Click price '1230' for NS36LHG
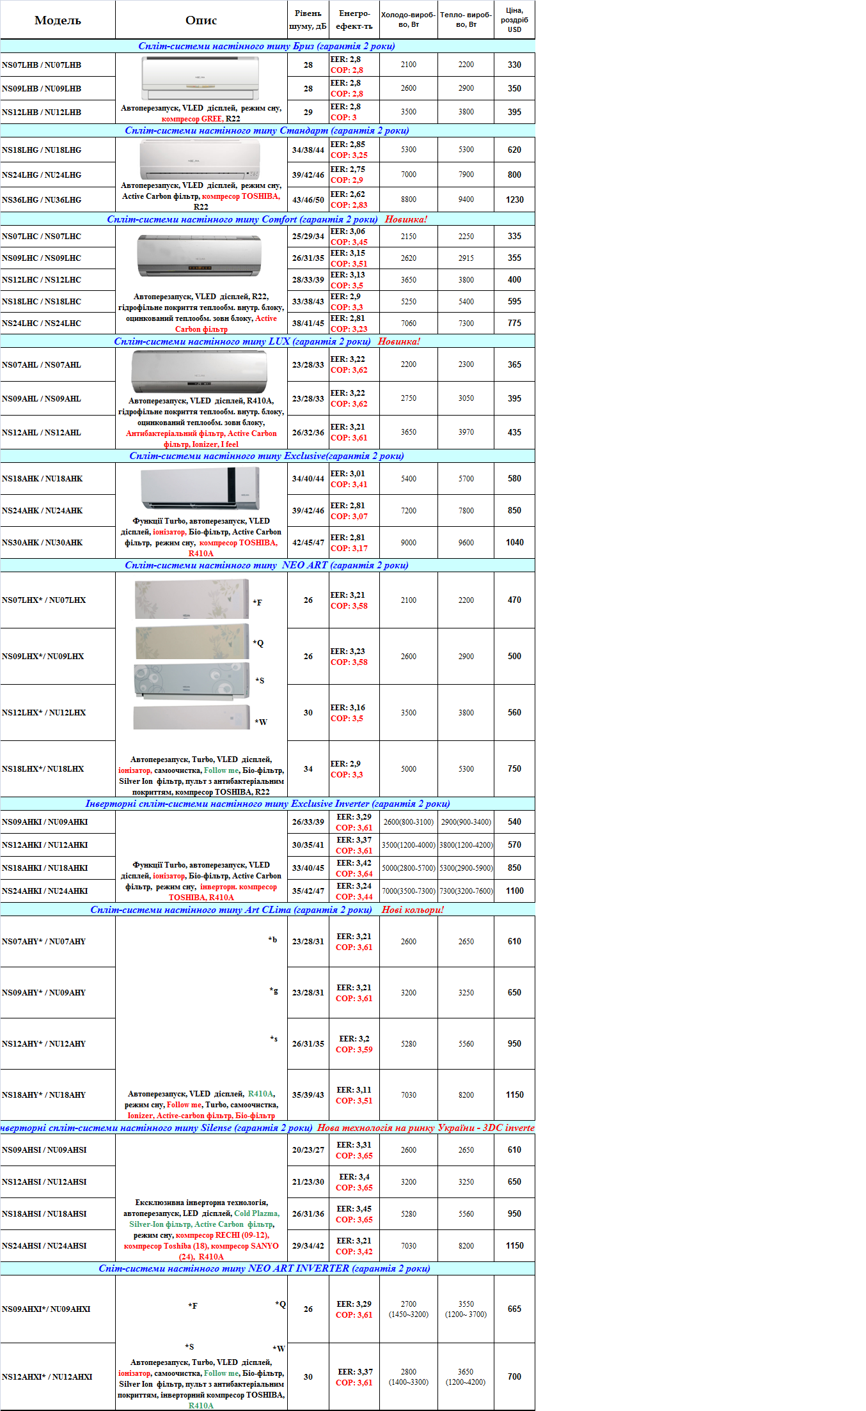866x1411 pixels. pos(514,199)
